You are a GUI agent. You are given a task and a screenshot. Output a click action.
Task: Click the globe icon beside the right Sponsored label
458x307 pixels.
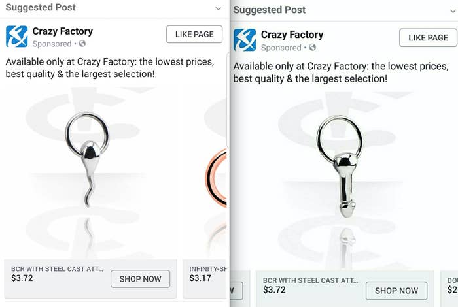[x=312, y=47]
